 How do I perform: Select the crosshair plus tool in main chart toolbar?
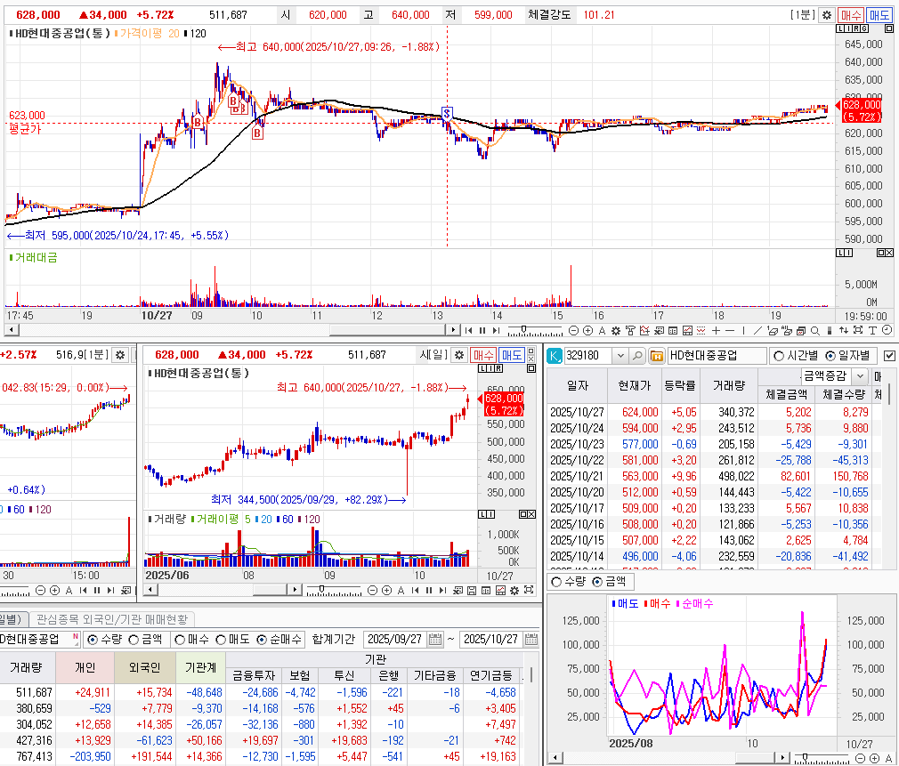click(716, 331)
